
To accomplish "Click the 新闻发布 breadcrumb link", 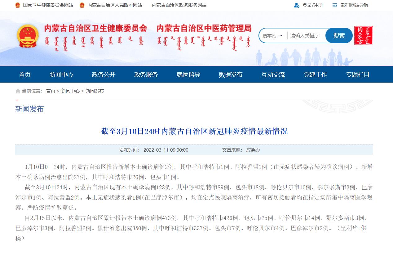I will click(95, 91).
